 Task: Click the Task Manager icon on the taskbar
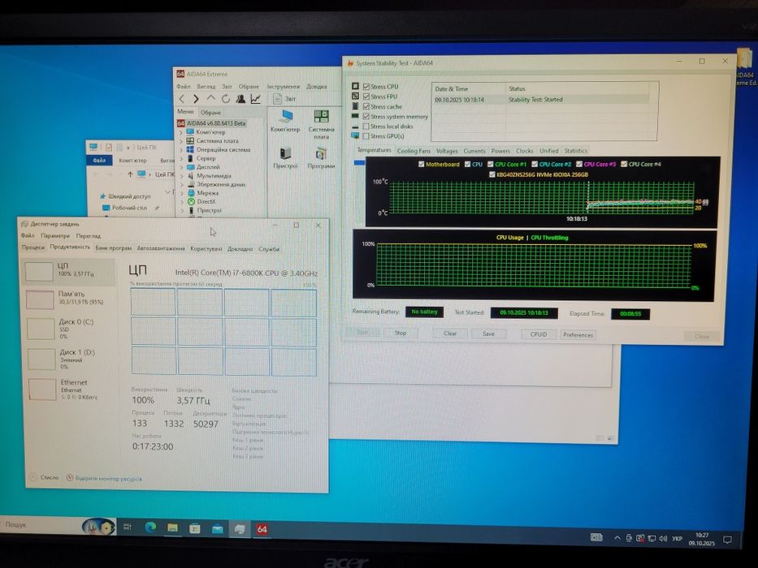pos(240,529)
